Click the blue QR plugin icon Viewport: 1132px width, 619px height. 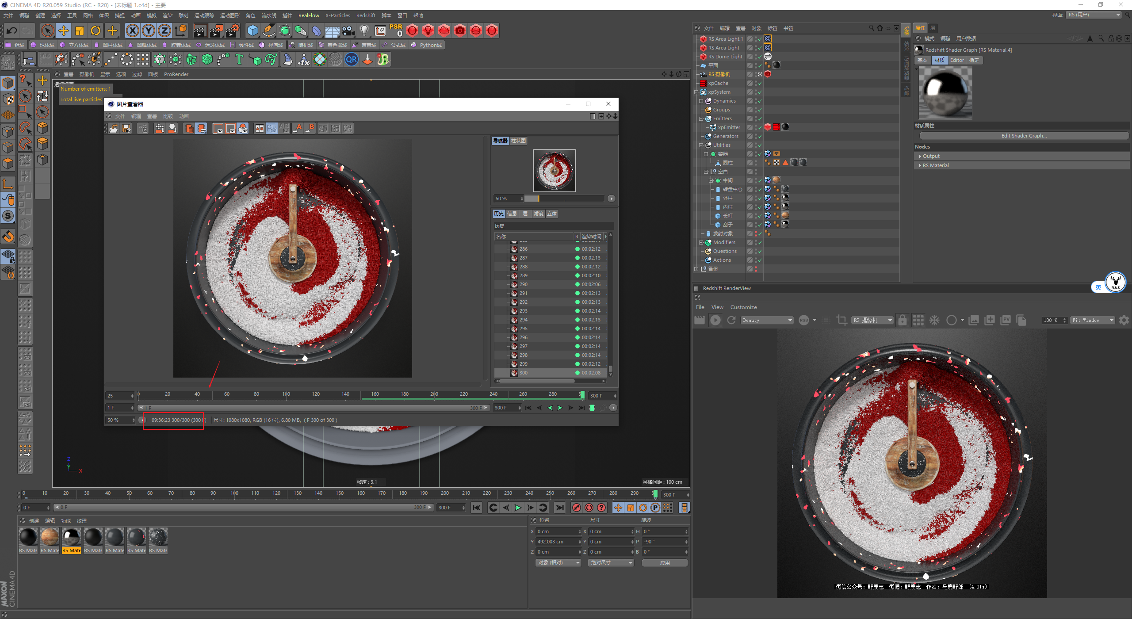tap(352, 59)
